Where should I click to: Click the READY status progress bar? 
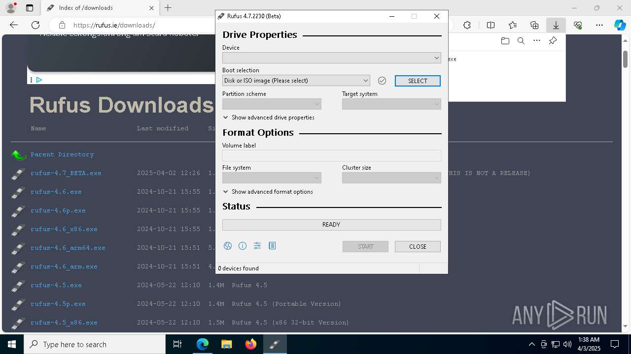(332, 225)
